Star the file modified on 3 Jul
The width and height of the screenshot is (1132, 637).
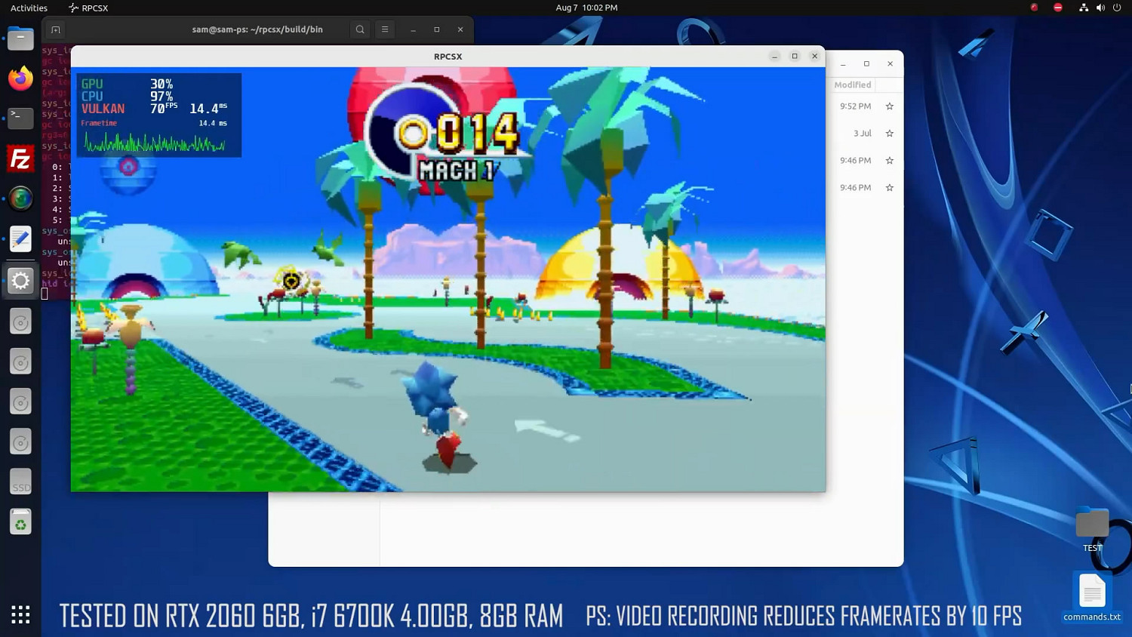coord(889,134)
